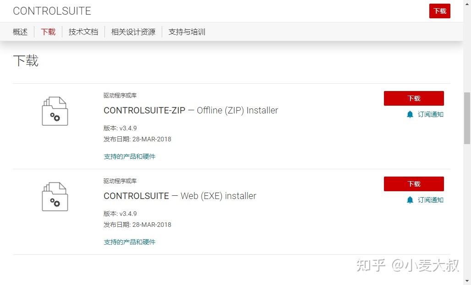Click the file icon beside CONTROLSUITE-ZIP

point(55,111)
